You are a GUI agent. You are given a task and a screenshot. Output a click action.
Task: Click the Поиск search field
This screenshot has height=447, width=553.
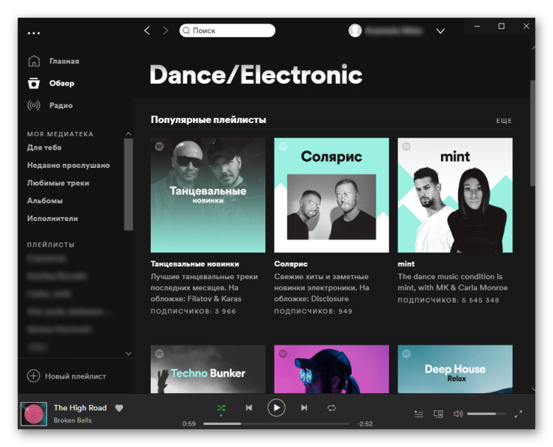pyautogui.click(x=227, y=30)
